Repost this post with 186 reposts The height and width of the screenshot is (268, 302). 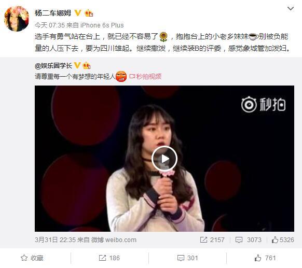point(109,258)
